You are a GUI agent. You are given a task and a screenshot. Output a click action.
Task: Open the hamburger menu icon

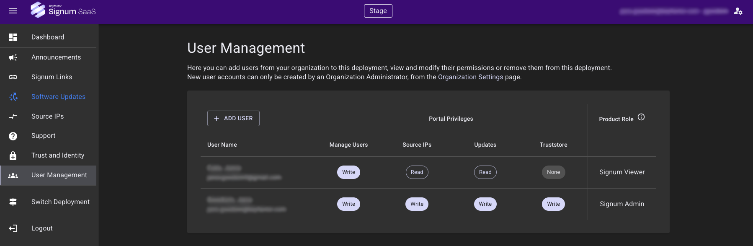[x=13, y=11]
